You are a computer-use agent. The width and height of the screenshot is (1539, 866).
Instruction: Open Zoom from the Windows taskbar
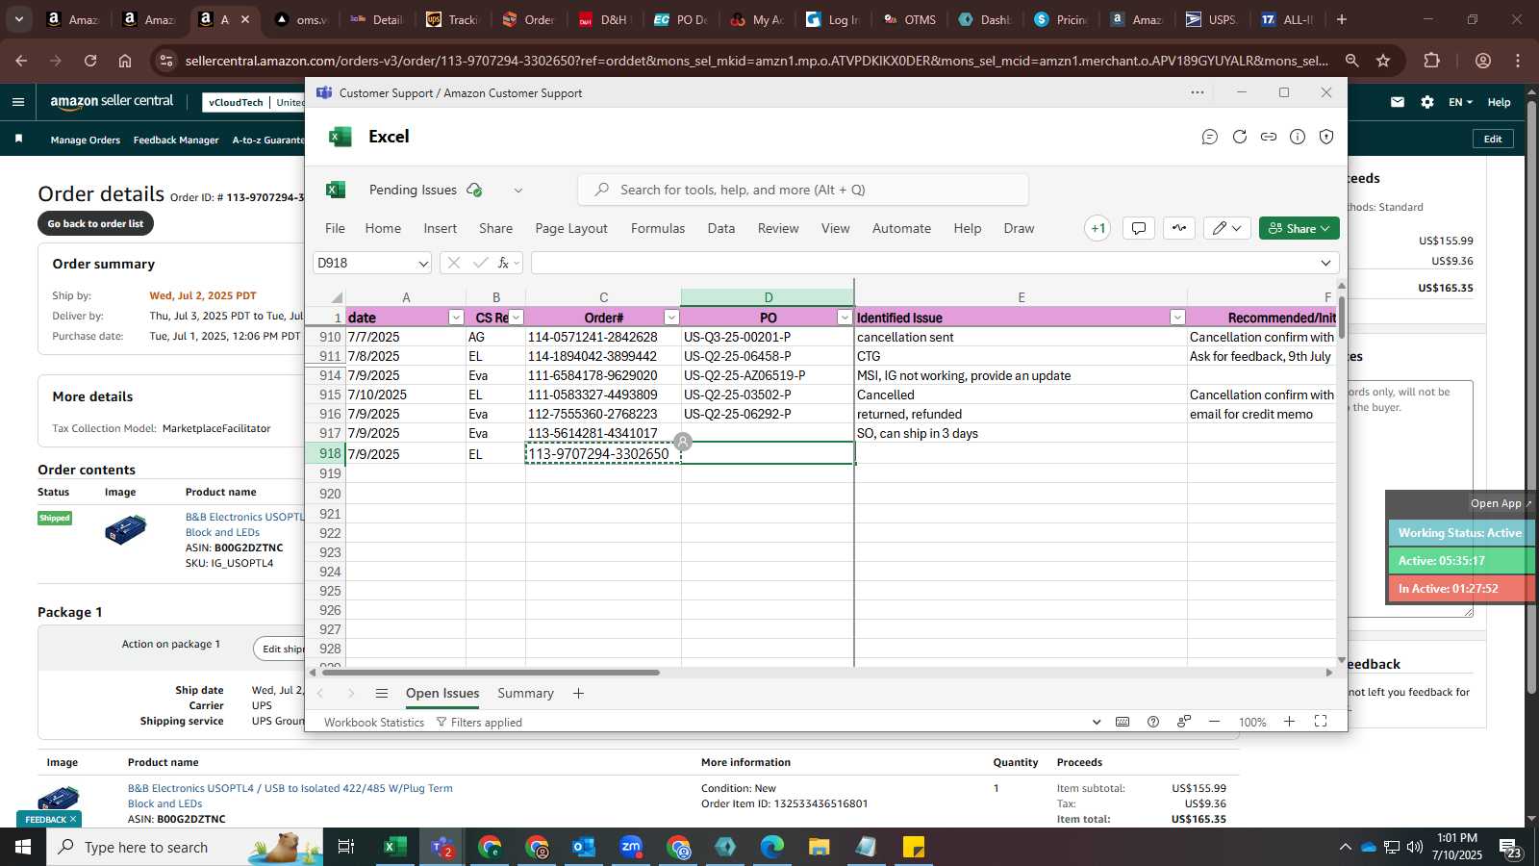(x=631, y=848)
